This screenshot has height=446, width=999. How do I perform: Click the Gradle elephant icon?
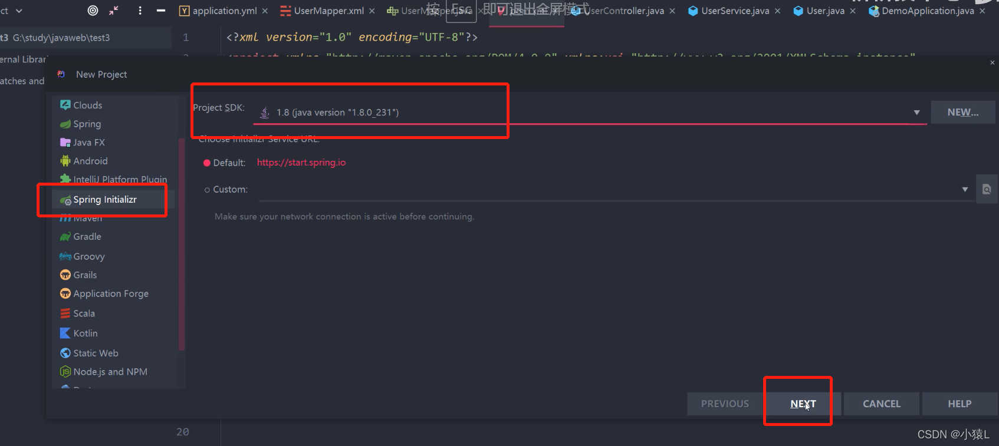65,236
